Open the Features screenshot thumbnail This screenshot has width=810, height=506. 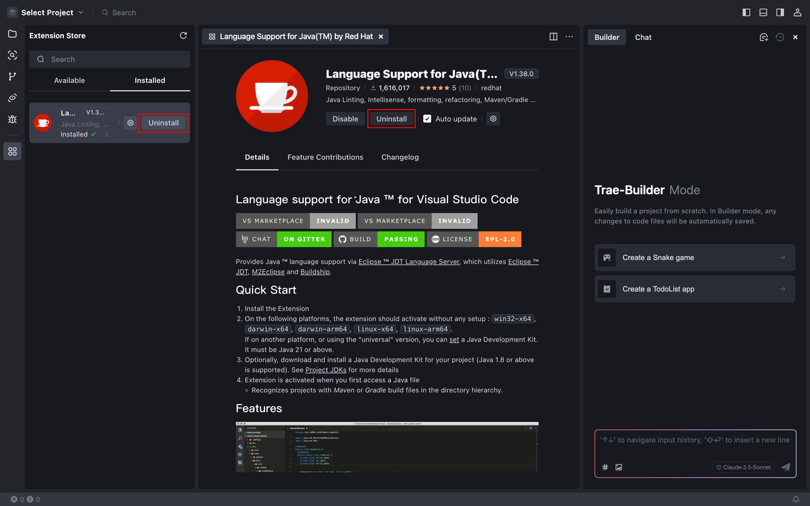pyautogui.click(x=387, y=447)
